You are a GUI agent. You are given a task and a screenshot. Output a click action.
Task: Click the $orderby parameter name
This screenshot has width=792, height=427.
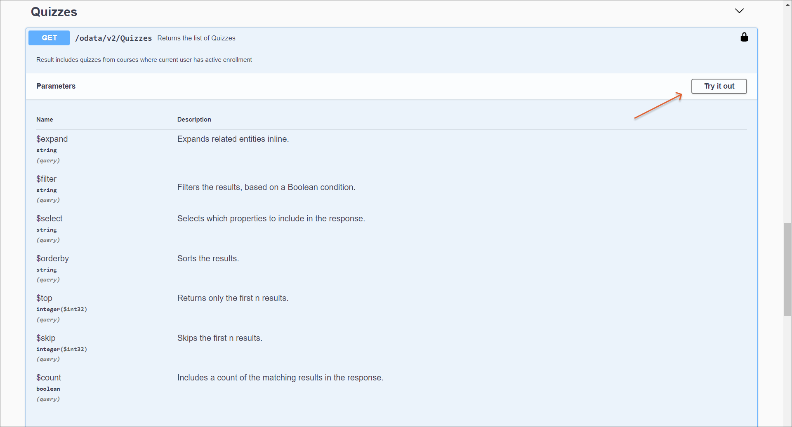coord(52,258)
